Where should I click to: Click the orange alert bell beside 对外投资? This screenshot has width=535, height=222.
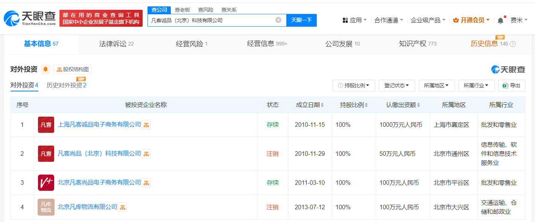coord(46,69)
